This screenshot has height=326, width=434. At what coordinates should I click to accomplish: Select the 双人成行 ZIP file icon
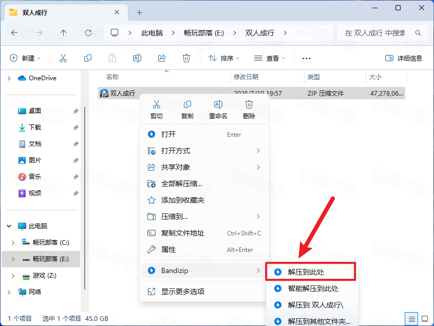pyautogui.click(x=104, y=93)
